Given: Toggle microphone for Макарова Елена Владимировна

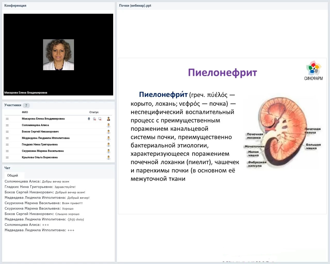Looking at the screenshot, I should pyautogui.click(x=89, y=119).
